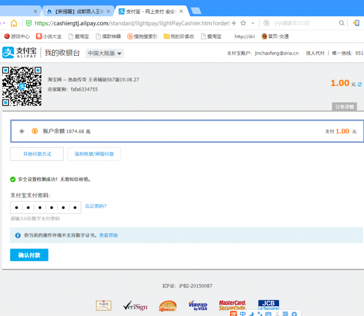Click the credit certificate badge icon
The height and width of the screenshot is (316, 364).
104,306
